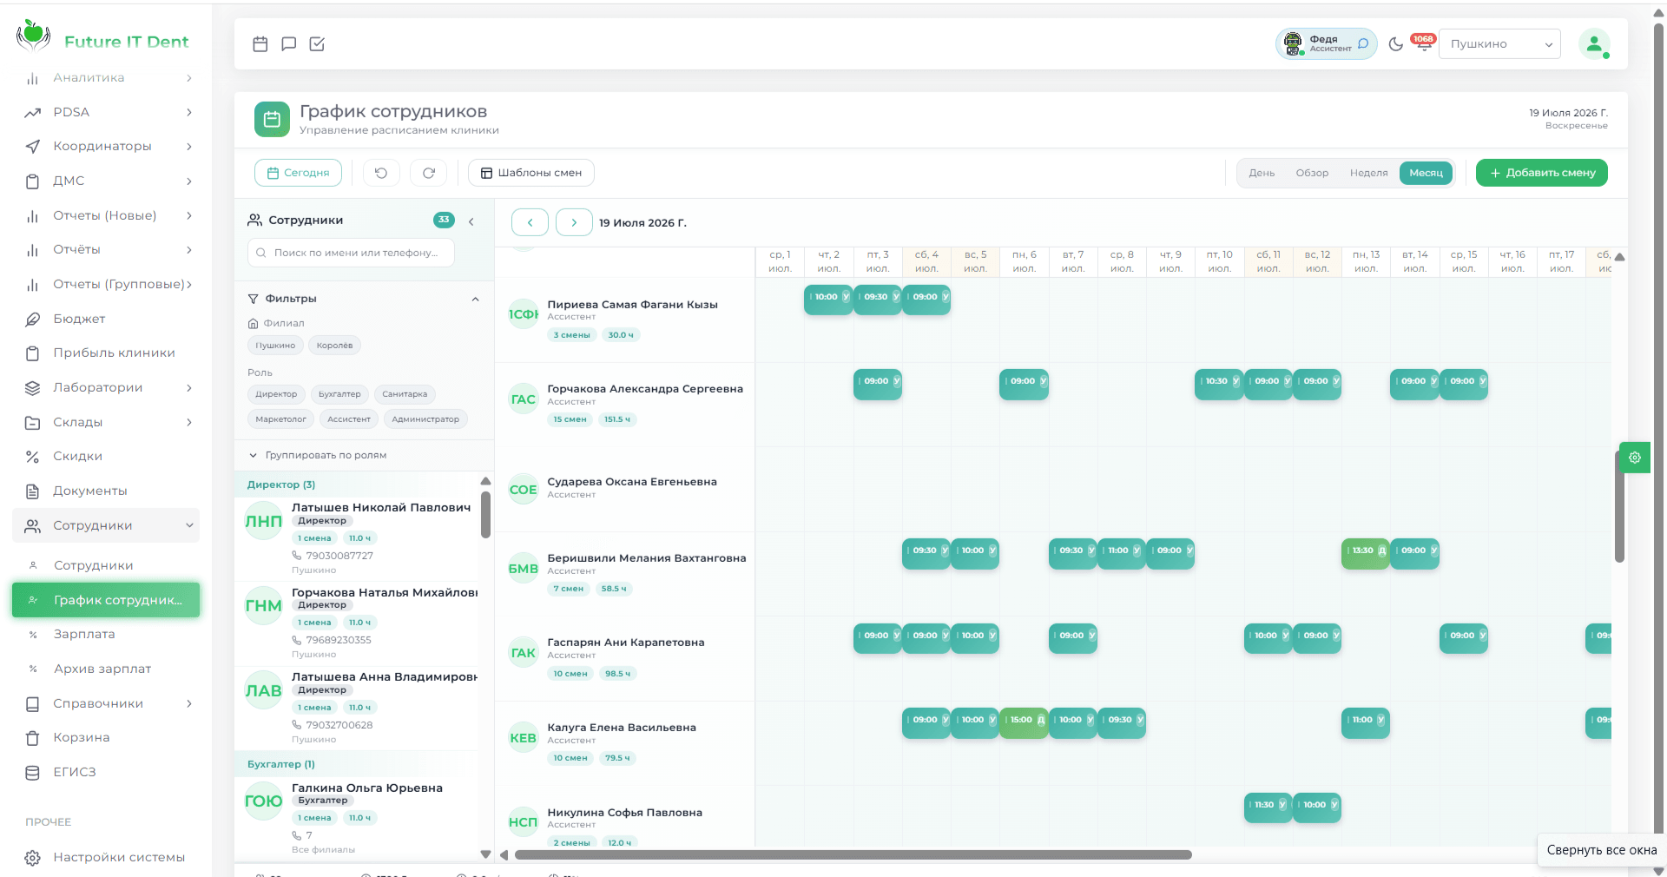The height and width of the screenshot is (877, 1667).
Task: Click График сотрудников header calendar icon
Action: click(x=272, y=120)
